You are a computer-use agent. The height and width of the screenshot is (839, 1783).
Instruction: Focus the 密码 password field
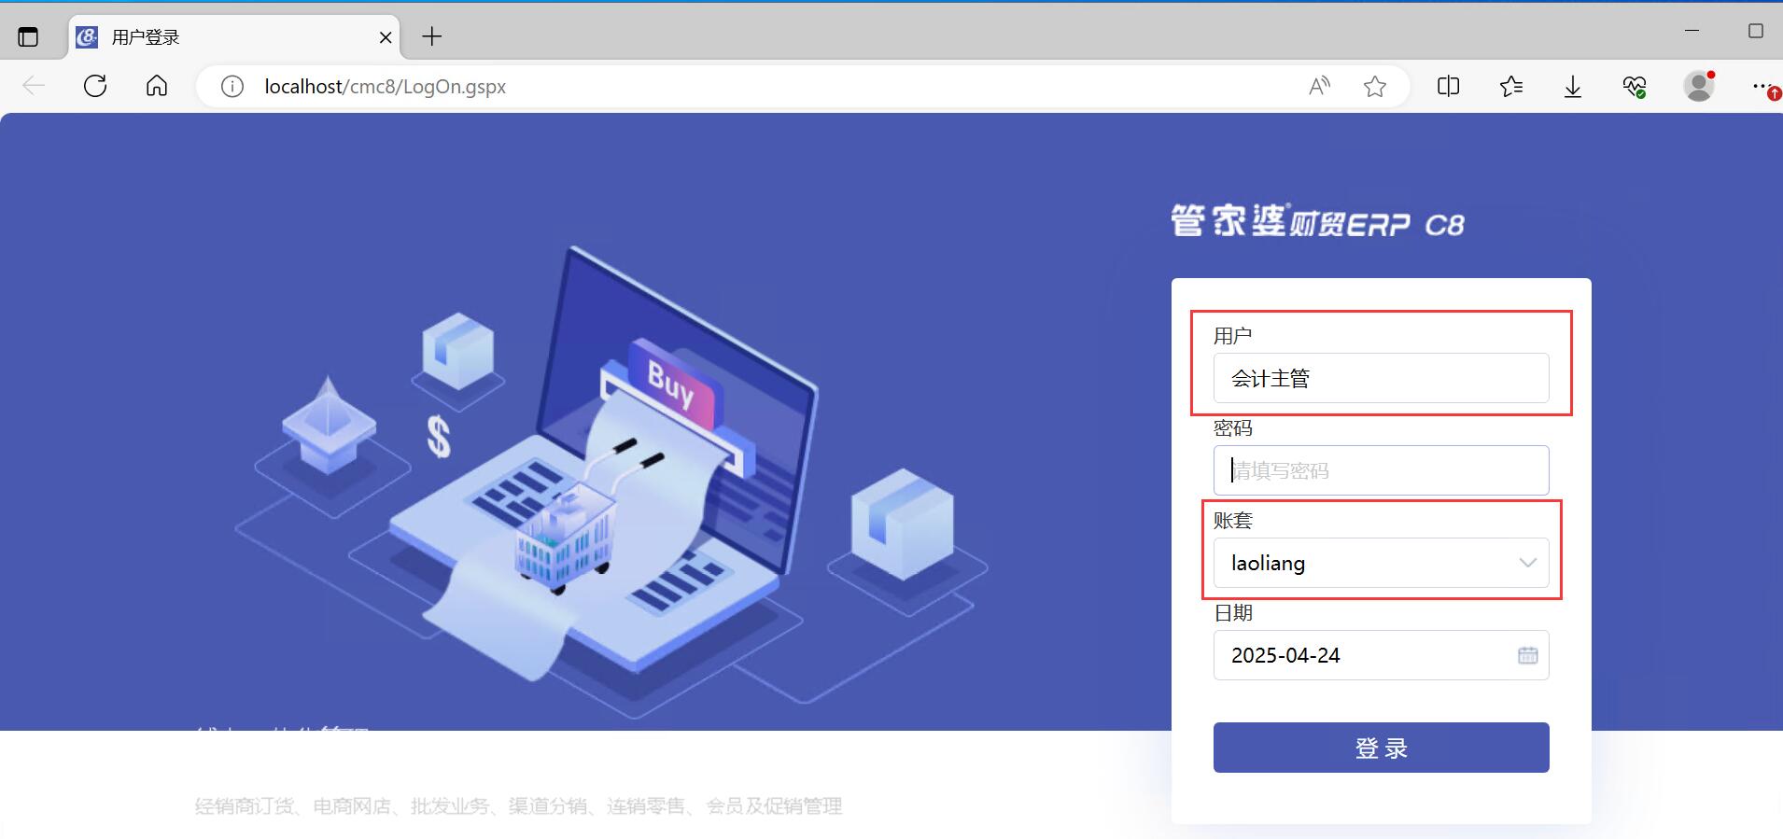(x=1381, y=470)
